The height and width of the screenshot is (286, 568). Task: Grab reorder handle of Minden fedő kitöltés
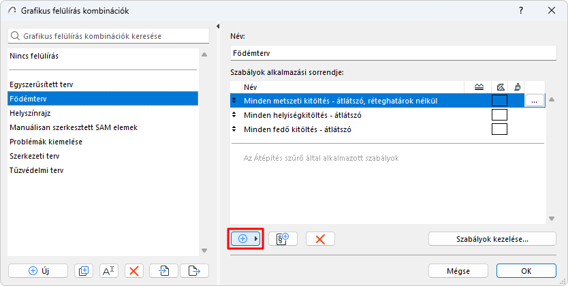pyautogui.click(x=234, y=129)
